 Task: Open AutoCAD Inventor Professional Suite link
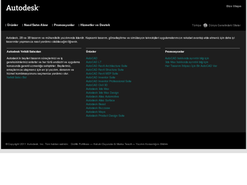pyautogui.click(x=108, y=81)
